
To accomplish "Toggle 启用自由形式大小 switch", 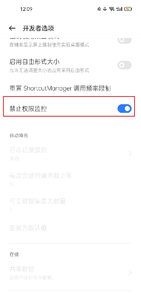I will (x=125, y=65).
